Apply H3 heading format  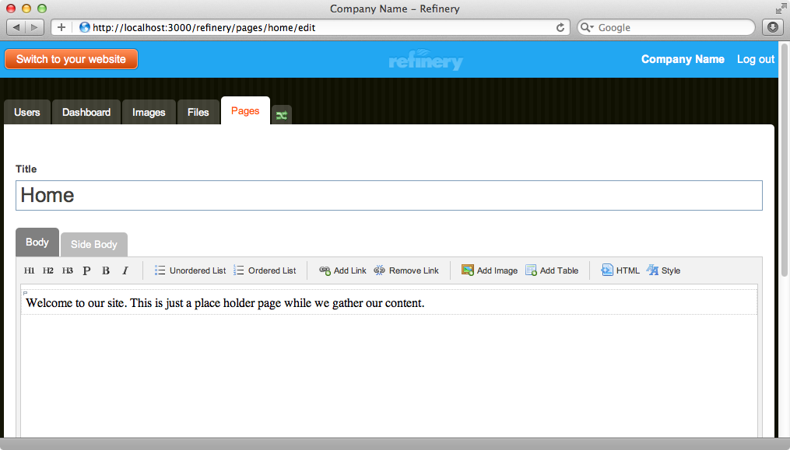[x=68, y=270]
